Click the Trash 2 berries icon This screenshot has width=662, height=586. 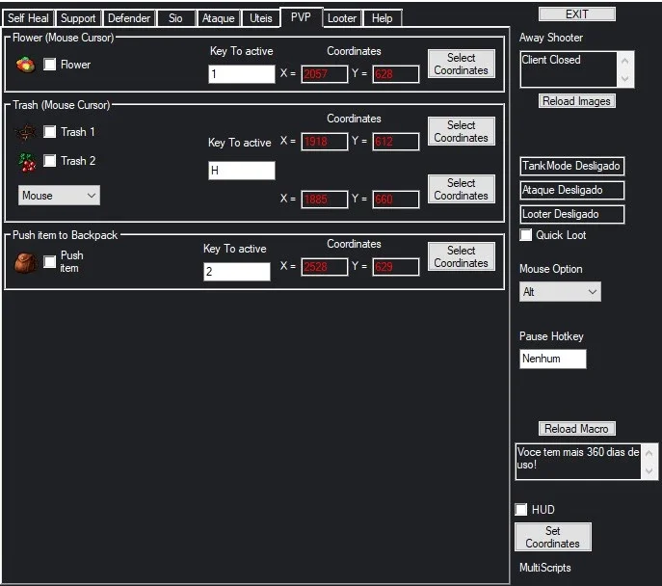[x=27, y=162]
